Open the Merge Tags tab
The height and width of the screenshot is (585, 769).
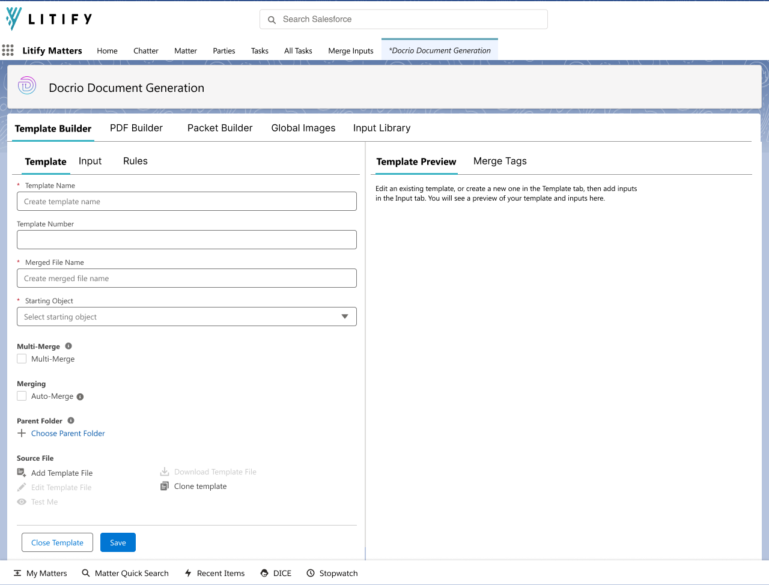tap(500, 161)
